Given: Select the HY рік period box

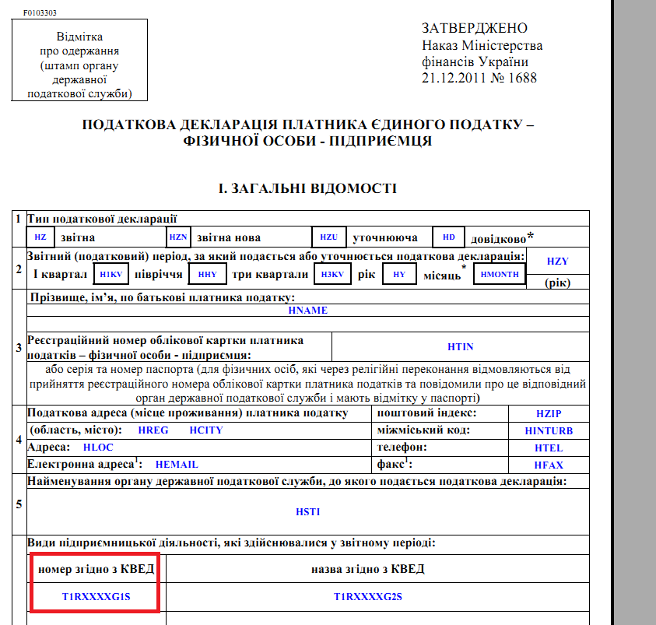Looking at the screenshot, I should coord(399,274).
